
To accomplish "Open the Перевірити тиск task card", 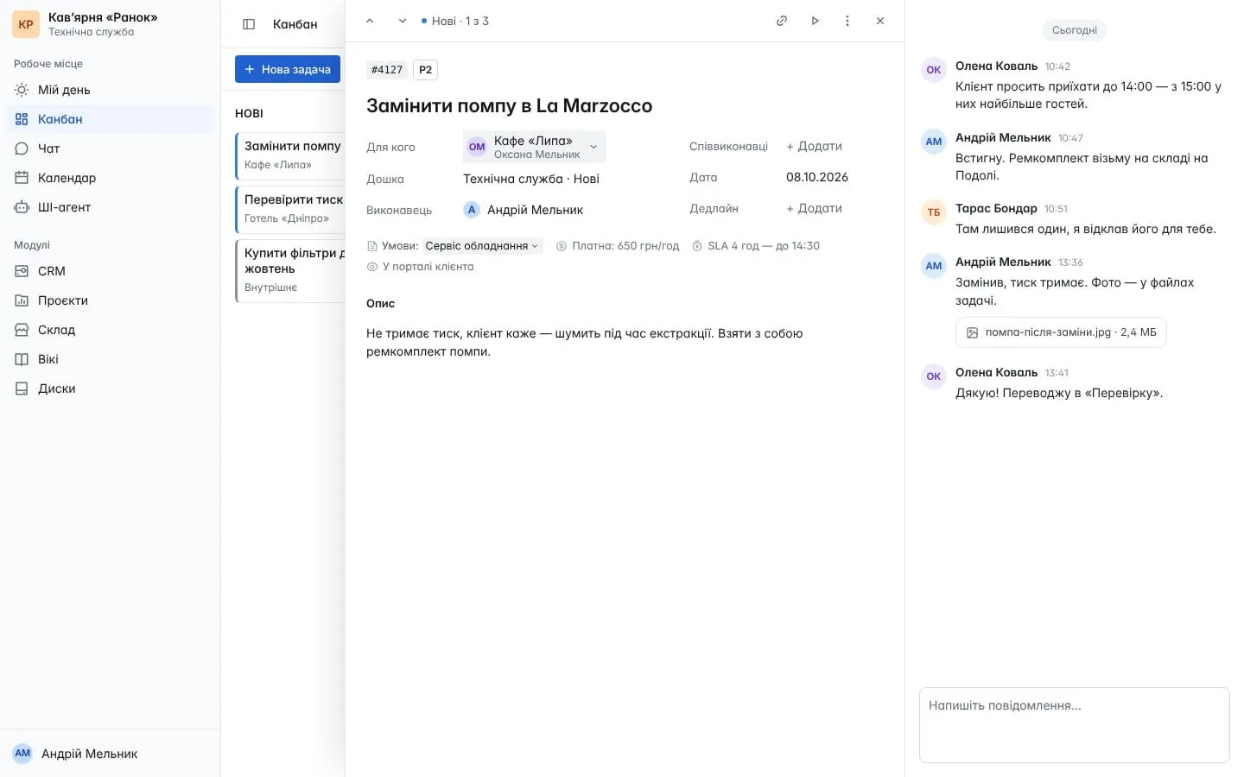I will coord(290,208).
